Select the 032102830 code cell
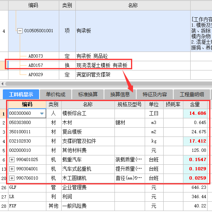The image size is (212, 213). coord(27,141)
